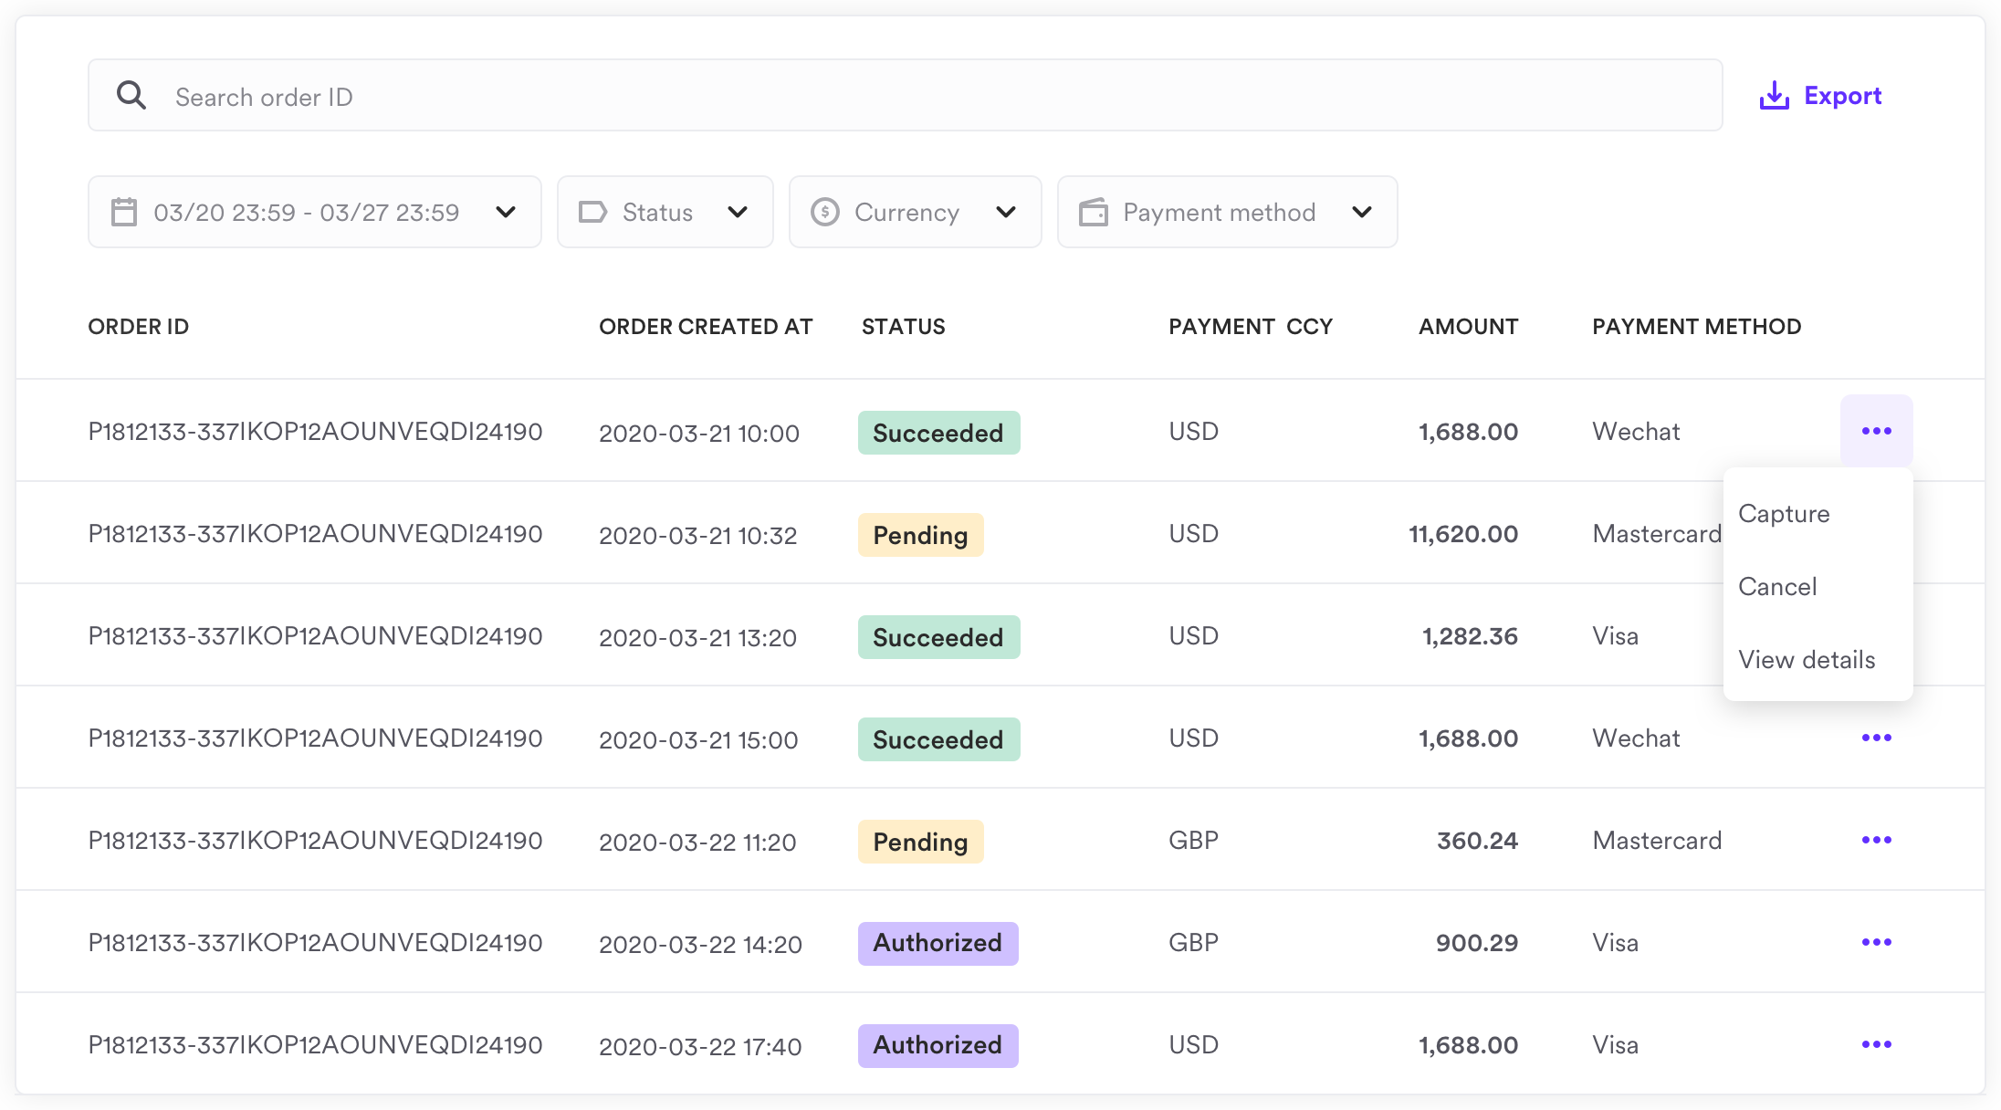Click the tag icon in Status filter
This screenshot has height=1110, width=2001.
tap(592, 212)
